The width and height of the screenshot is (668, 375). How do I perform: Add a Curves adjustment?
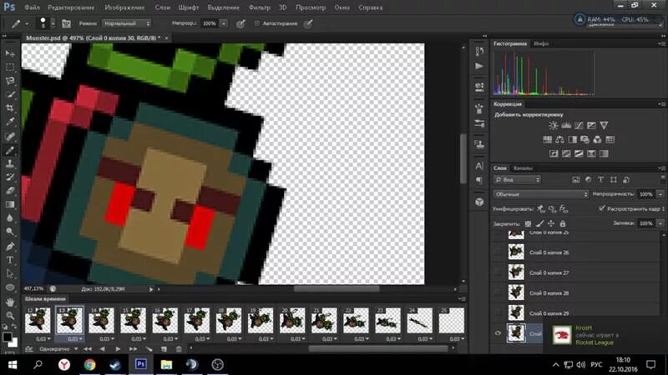[x=579, y=126]
